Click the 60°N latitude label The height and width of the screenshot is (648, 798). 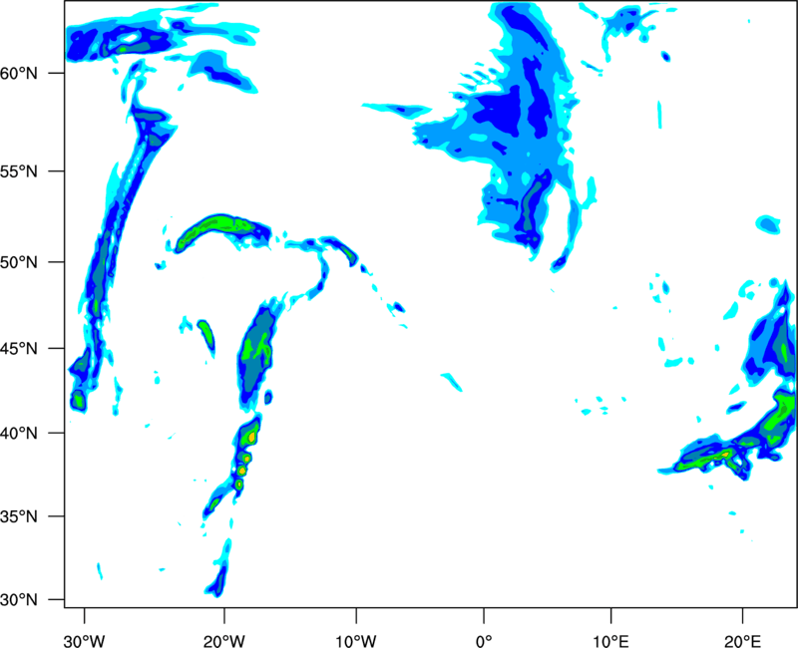click(x=19, y=73)
